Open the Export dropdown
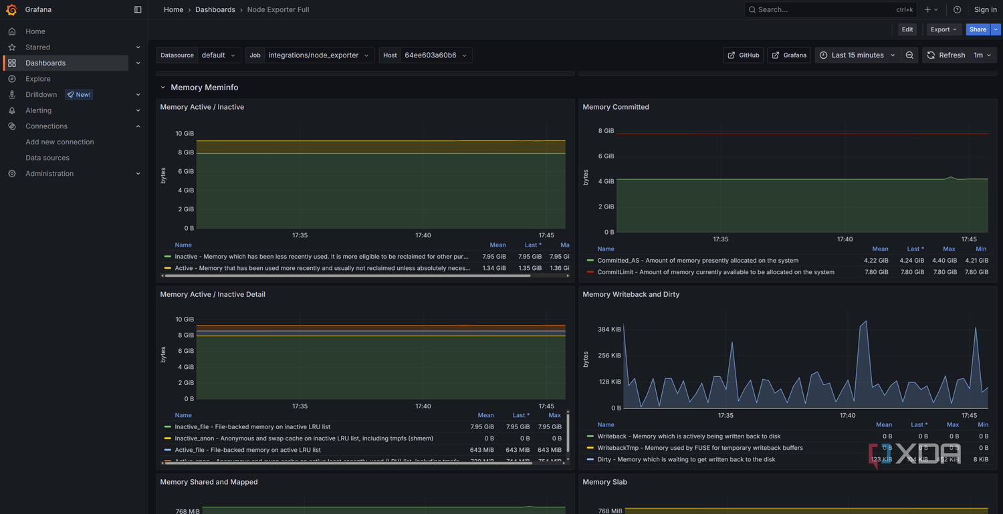The image size is (1003, 514). [x=944, y=29]
